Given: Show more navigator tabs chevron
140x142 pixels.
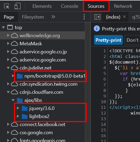Looking at the screenshot, I should pos(53,17).
